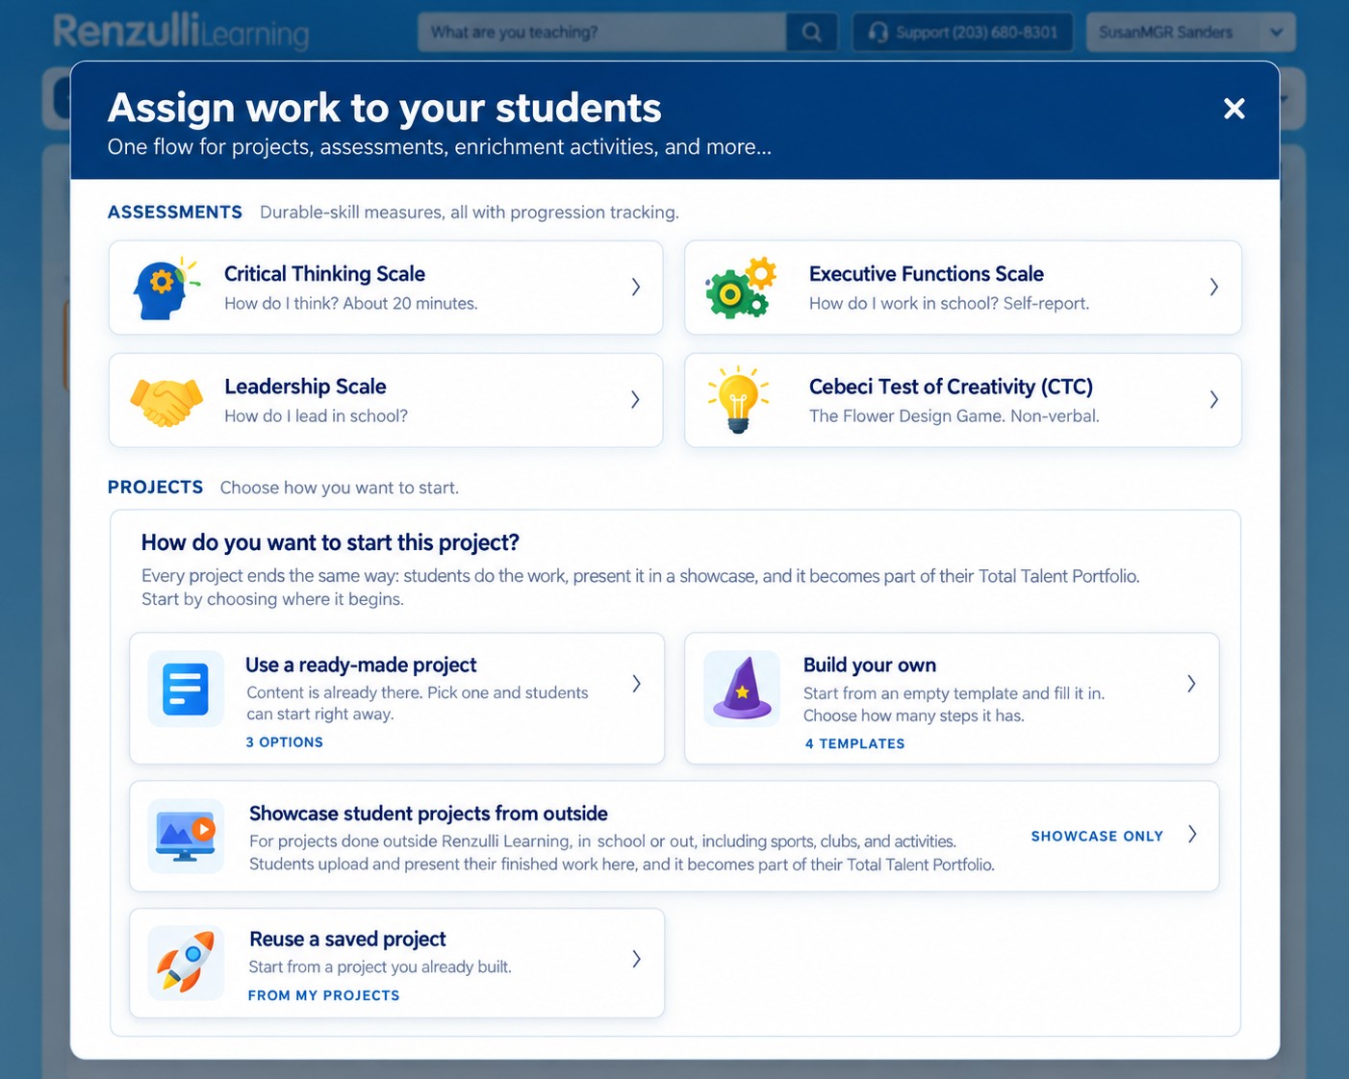Select the Critical Thinking Scale title
This screenshot has height=1079, width=1349.
[324, 274]
